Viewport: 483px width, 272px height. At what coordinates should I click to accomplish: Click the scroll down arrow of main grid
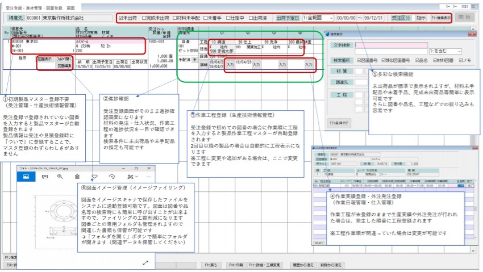pos(473,251)
